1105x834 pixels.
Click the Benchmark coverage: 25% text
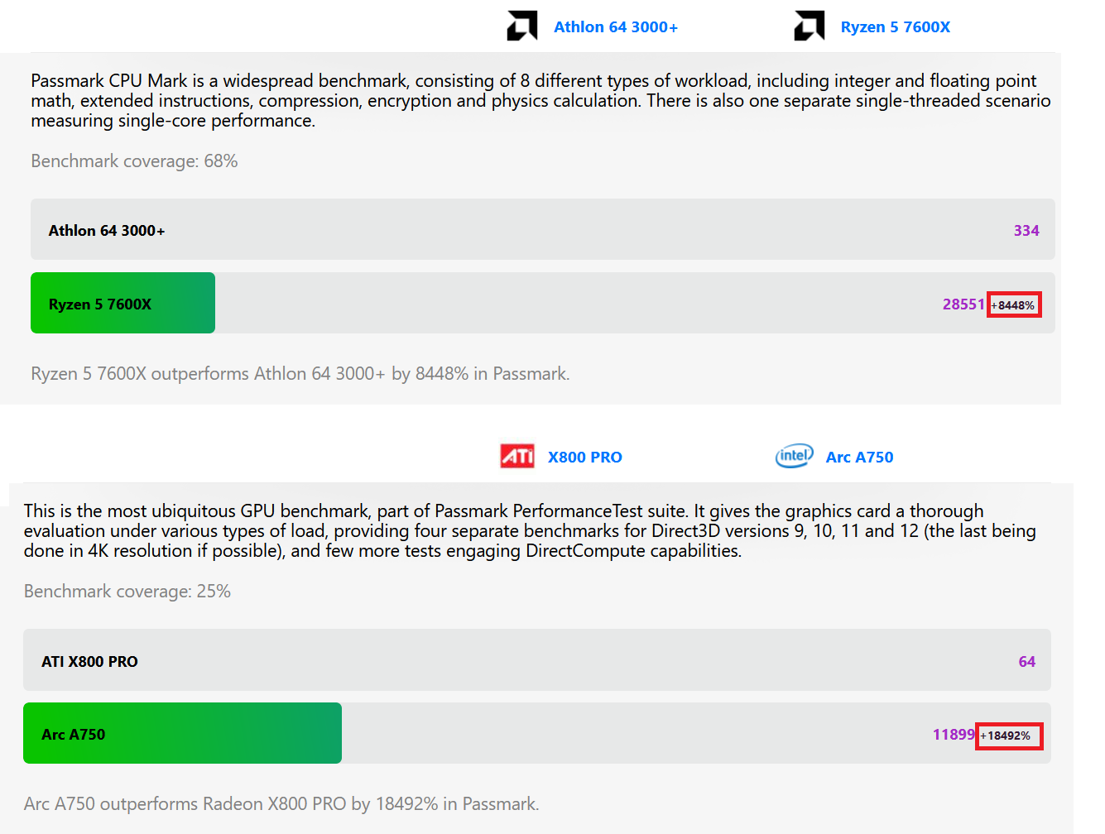tap(127, 592)
